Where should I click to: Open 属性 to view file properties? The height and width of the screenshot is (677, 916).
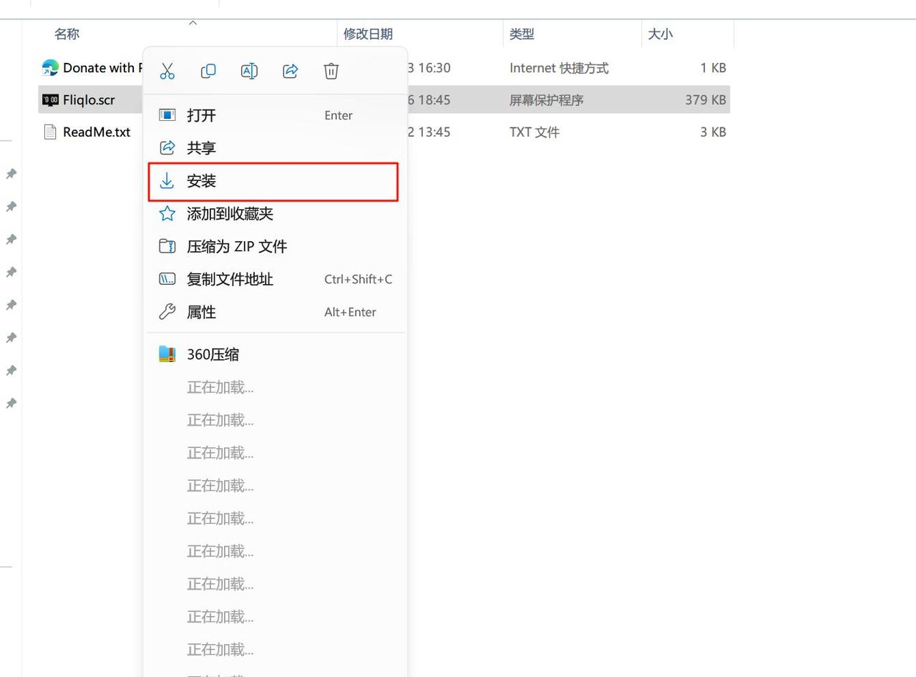tap(201, 312)
